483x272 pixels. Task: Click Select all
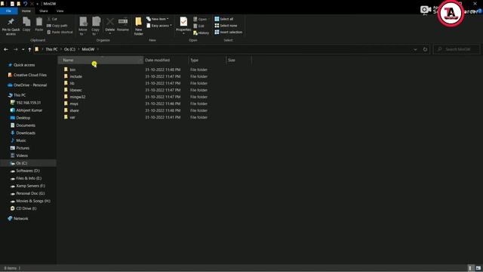click(224, 19)
